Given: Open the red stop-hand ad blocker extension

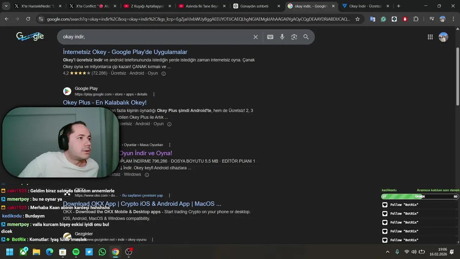Looking at the screenshot, I should pyautogui.click(x=405, y=19).
